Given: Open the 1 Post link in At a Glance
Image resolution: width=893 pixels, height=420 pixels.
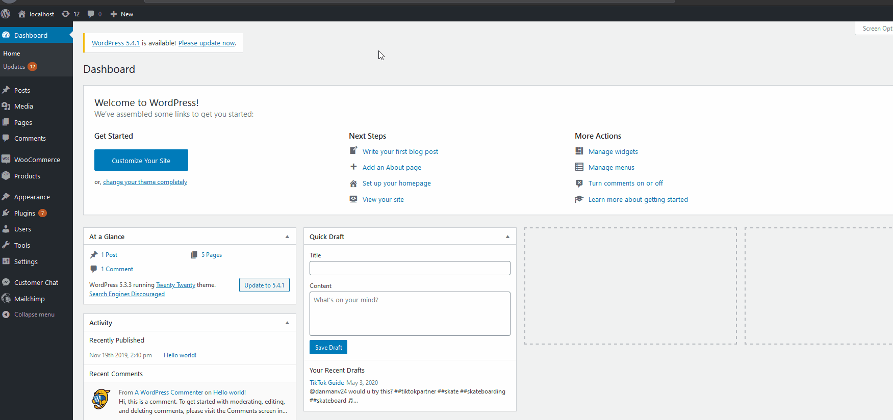Looking at the screenshot, I should 109,255.
